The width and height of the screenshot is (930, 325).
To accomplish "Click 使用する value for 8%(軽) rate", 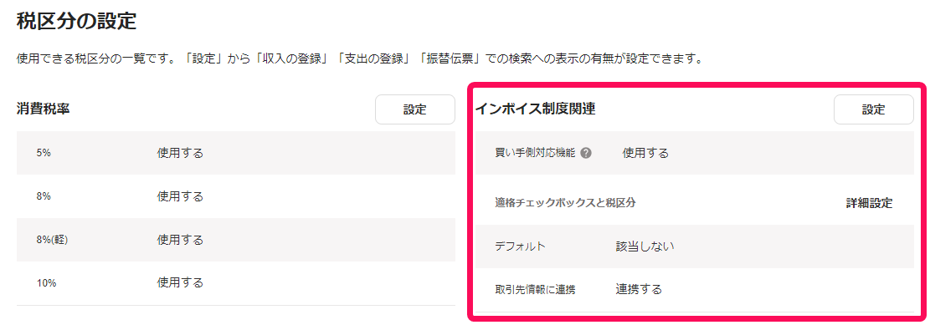I will (180, 240).
